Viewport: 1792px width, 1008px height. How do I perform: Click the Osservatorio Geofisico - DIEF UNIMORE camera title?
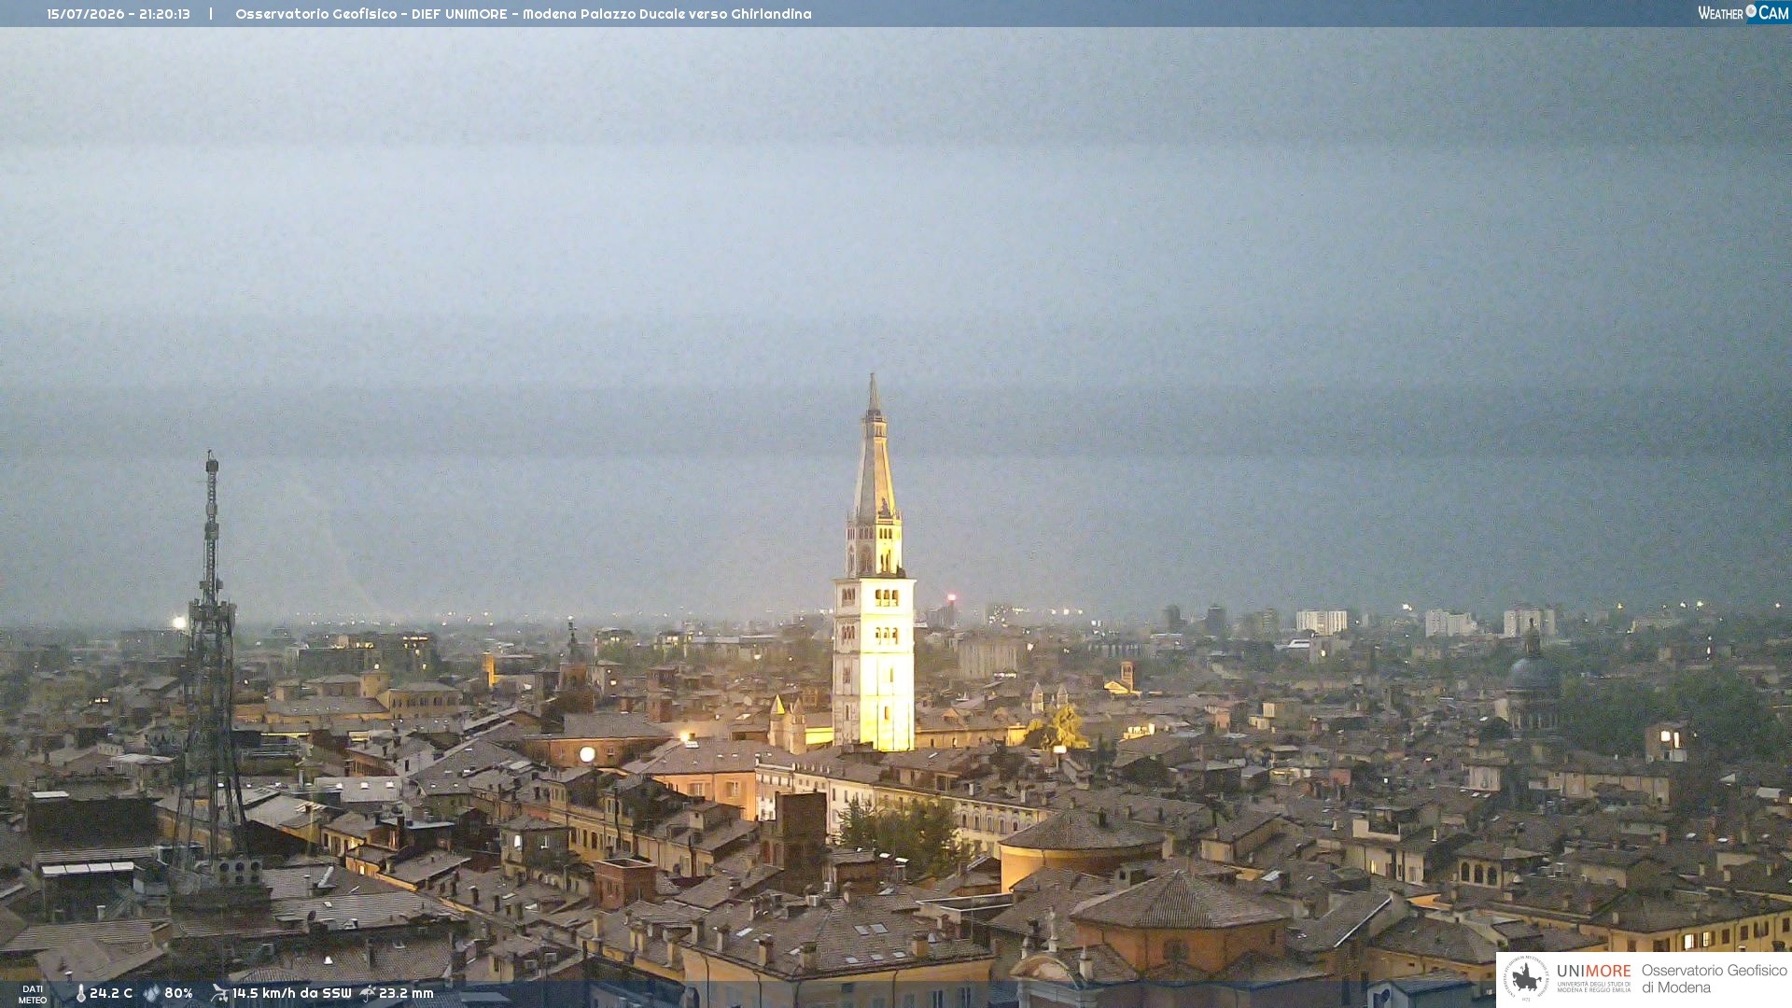tap(524, 14)
